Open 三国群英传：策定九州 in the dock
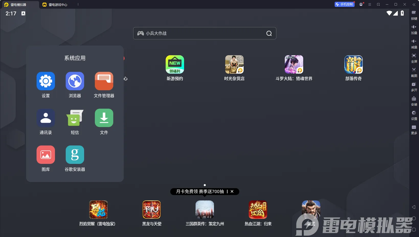Viewport: 419px width, 237px height. click(x=205, y=210)
